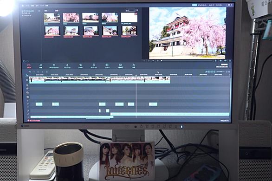Viewport: 272px width, 181px height.
Task: Toggle the grid view icon beside the sort dropdown
Action: [x=137, y=10]
